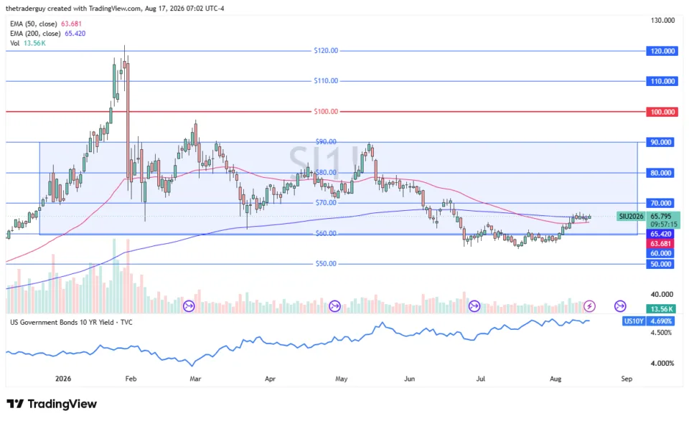Screen dimensions: 689x421
Task: Click the 40.000 price scale label
Action: 662,295
